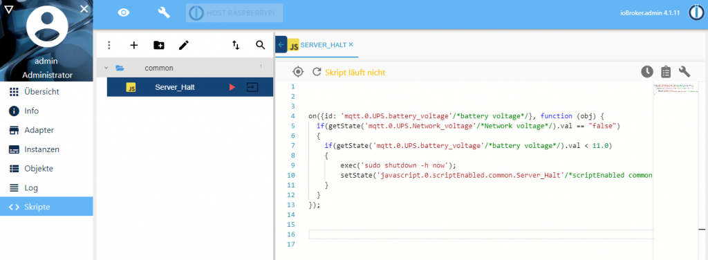Collapse the common folder chevron
The height and width of the screenshot is (260, 708).
(106, 68)
